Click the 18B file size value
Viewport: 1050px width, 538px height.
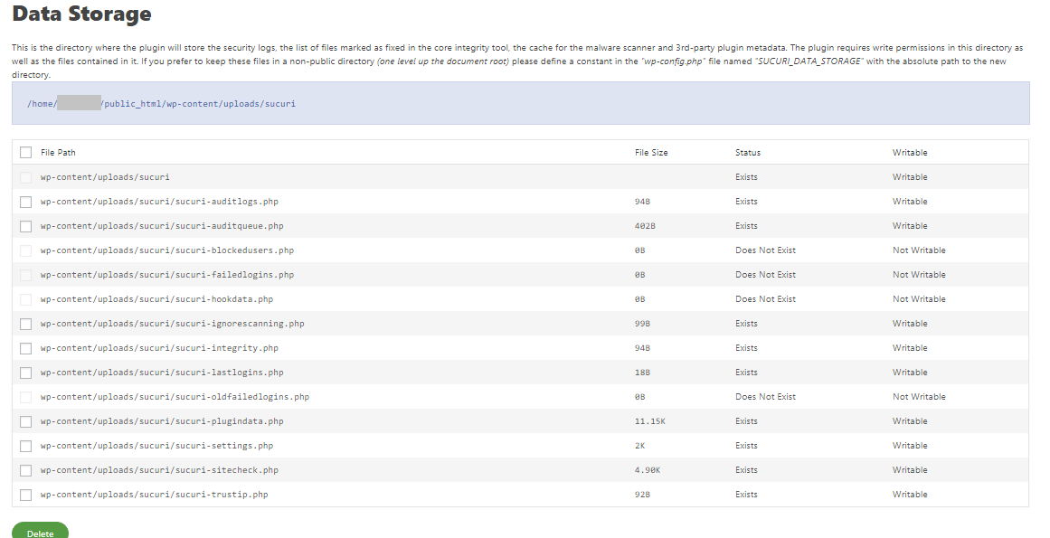click(642, 373)
